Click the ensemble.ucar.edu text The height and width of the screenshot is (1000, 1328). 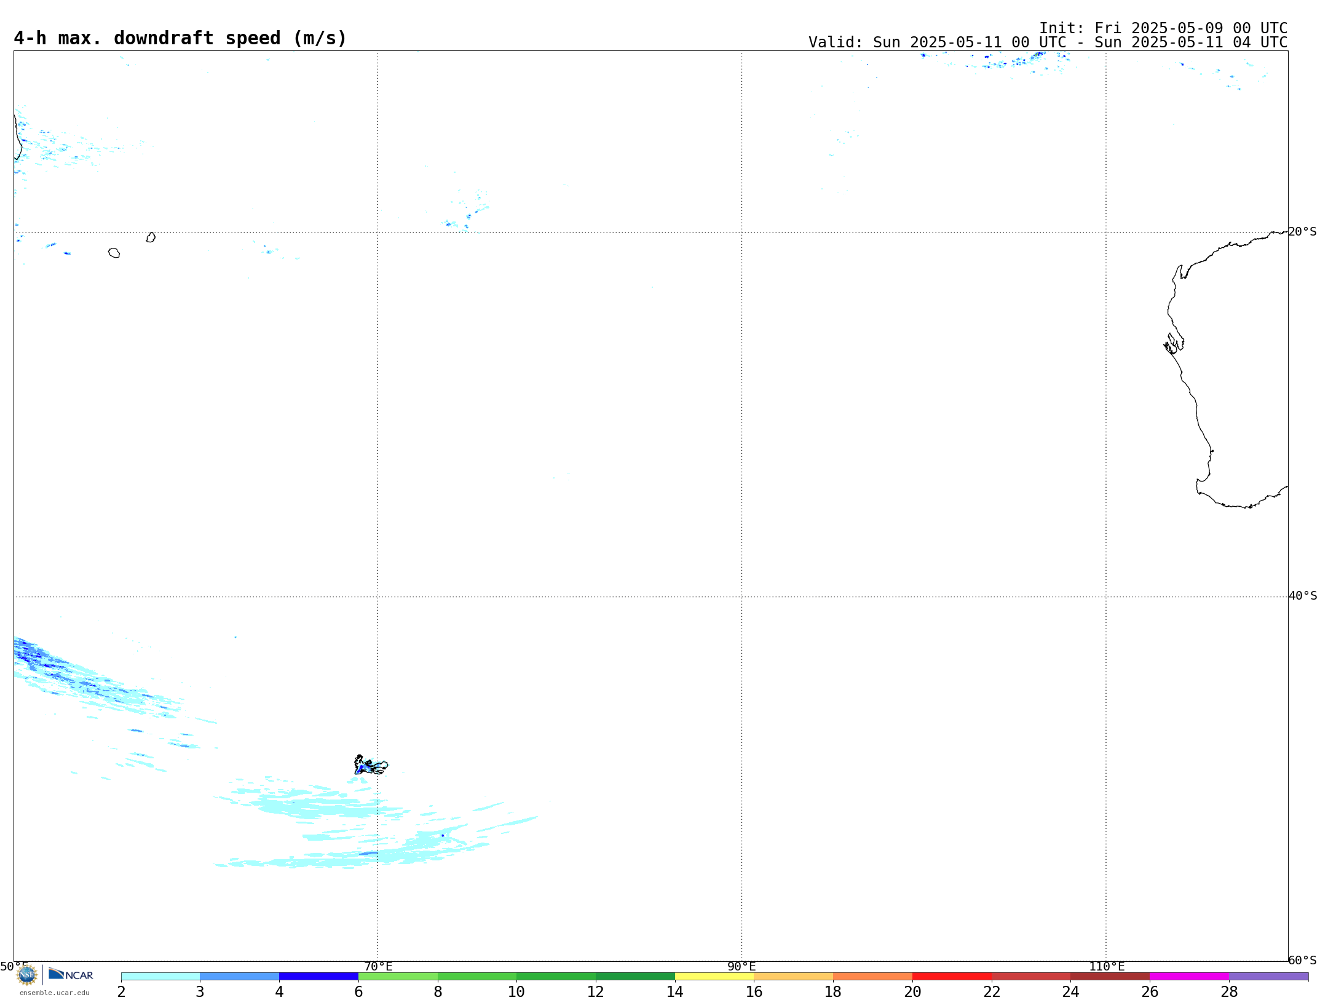(55, 993)
